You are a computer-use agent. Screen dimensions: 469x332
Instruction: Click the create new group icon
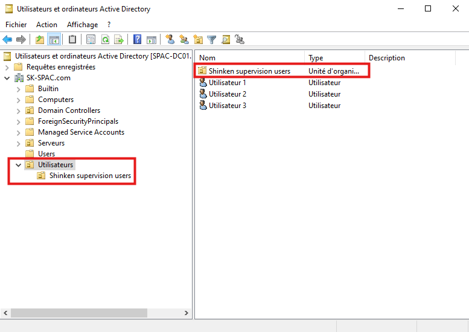[184, 40]
